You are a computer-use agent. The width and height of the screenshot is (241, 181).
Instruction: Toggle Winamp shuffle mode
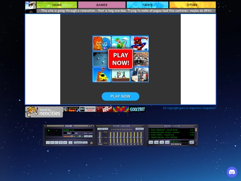coord(78,143)
